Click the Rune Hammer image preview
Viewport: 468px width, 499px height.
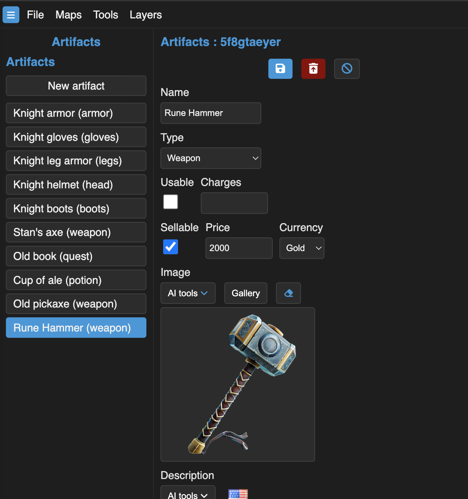[238, 385]
